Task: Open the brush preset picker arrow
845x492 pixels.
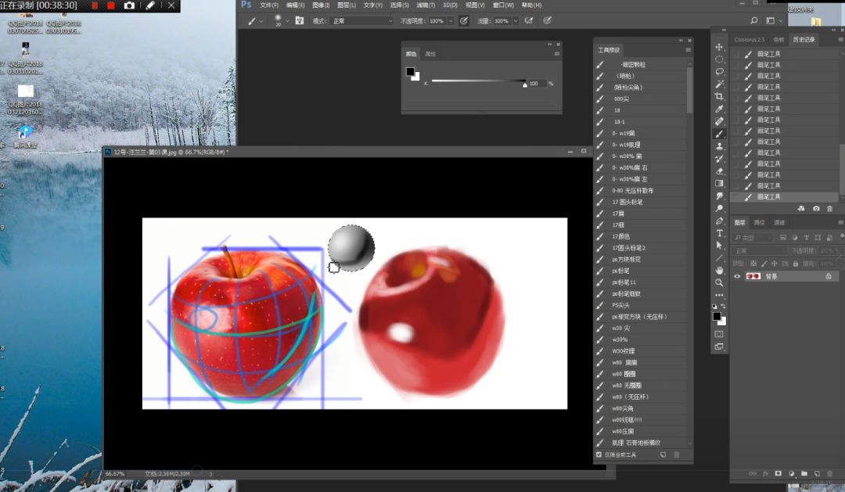Action: (286, 21)
